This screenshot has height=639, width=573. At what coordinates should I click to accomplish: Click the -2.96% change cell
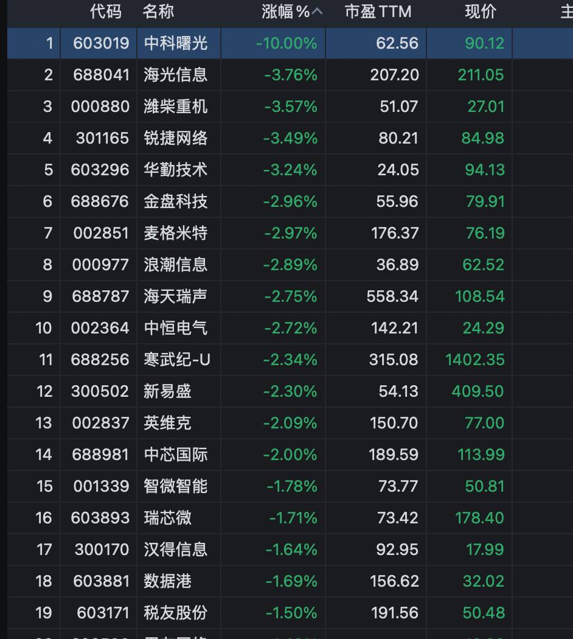click(x=290, y=201)
